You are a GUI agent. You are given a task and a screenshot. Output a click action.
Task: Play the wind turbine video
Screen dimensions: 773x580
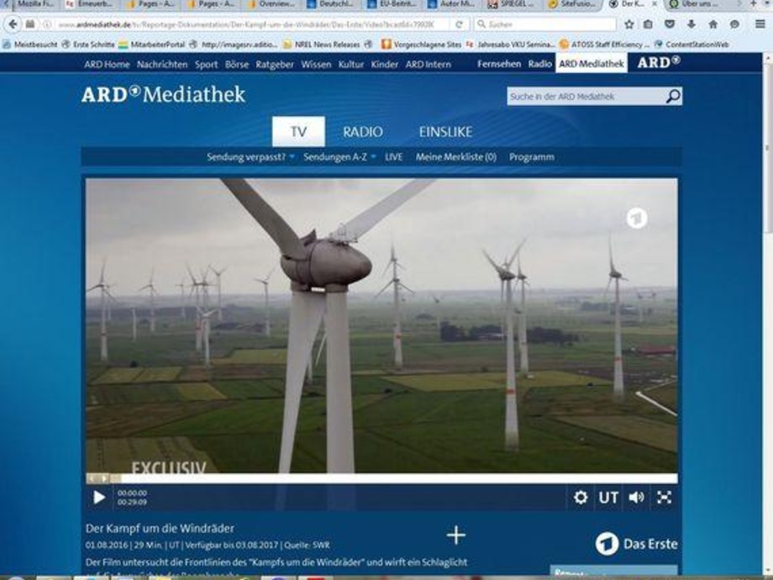99,498
